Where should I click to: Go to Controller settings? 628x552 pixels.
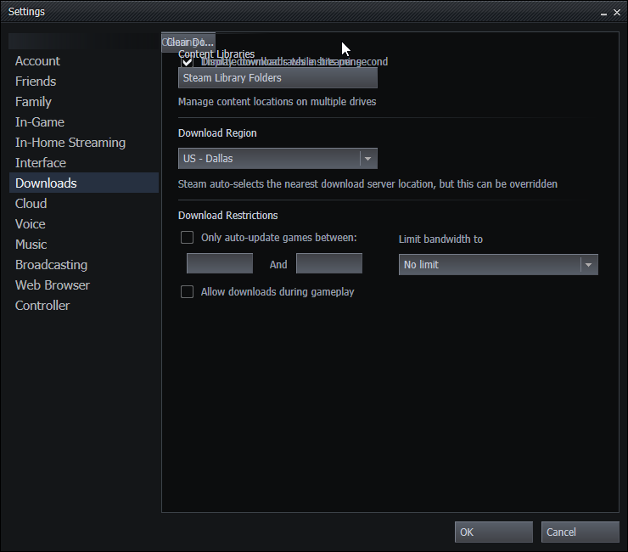[x=84, y=306]
